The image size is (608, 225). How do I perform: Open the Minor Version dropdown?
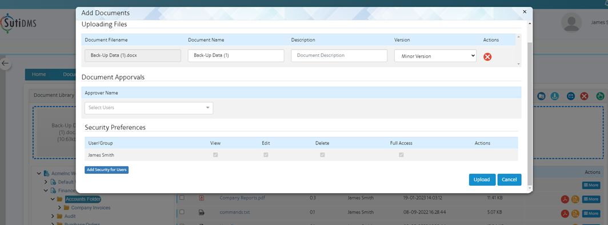(435, 56)
